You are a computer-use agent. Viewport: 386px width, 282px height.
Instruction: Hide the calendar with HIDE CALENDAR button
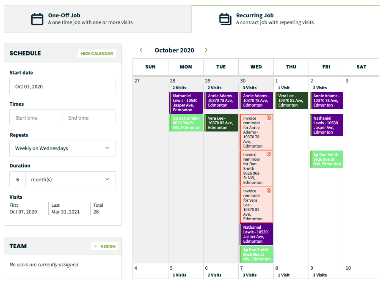97,53
